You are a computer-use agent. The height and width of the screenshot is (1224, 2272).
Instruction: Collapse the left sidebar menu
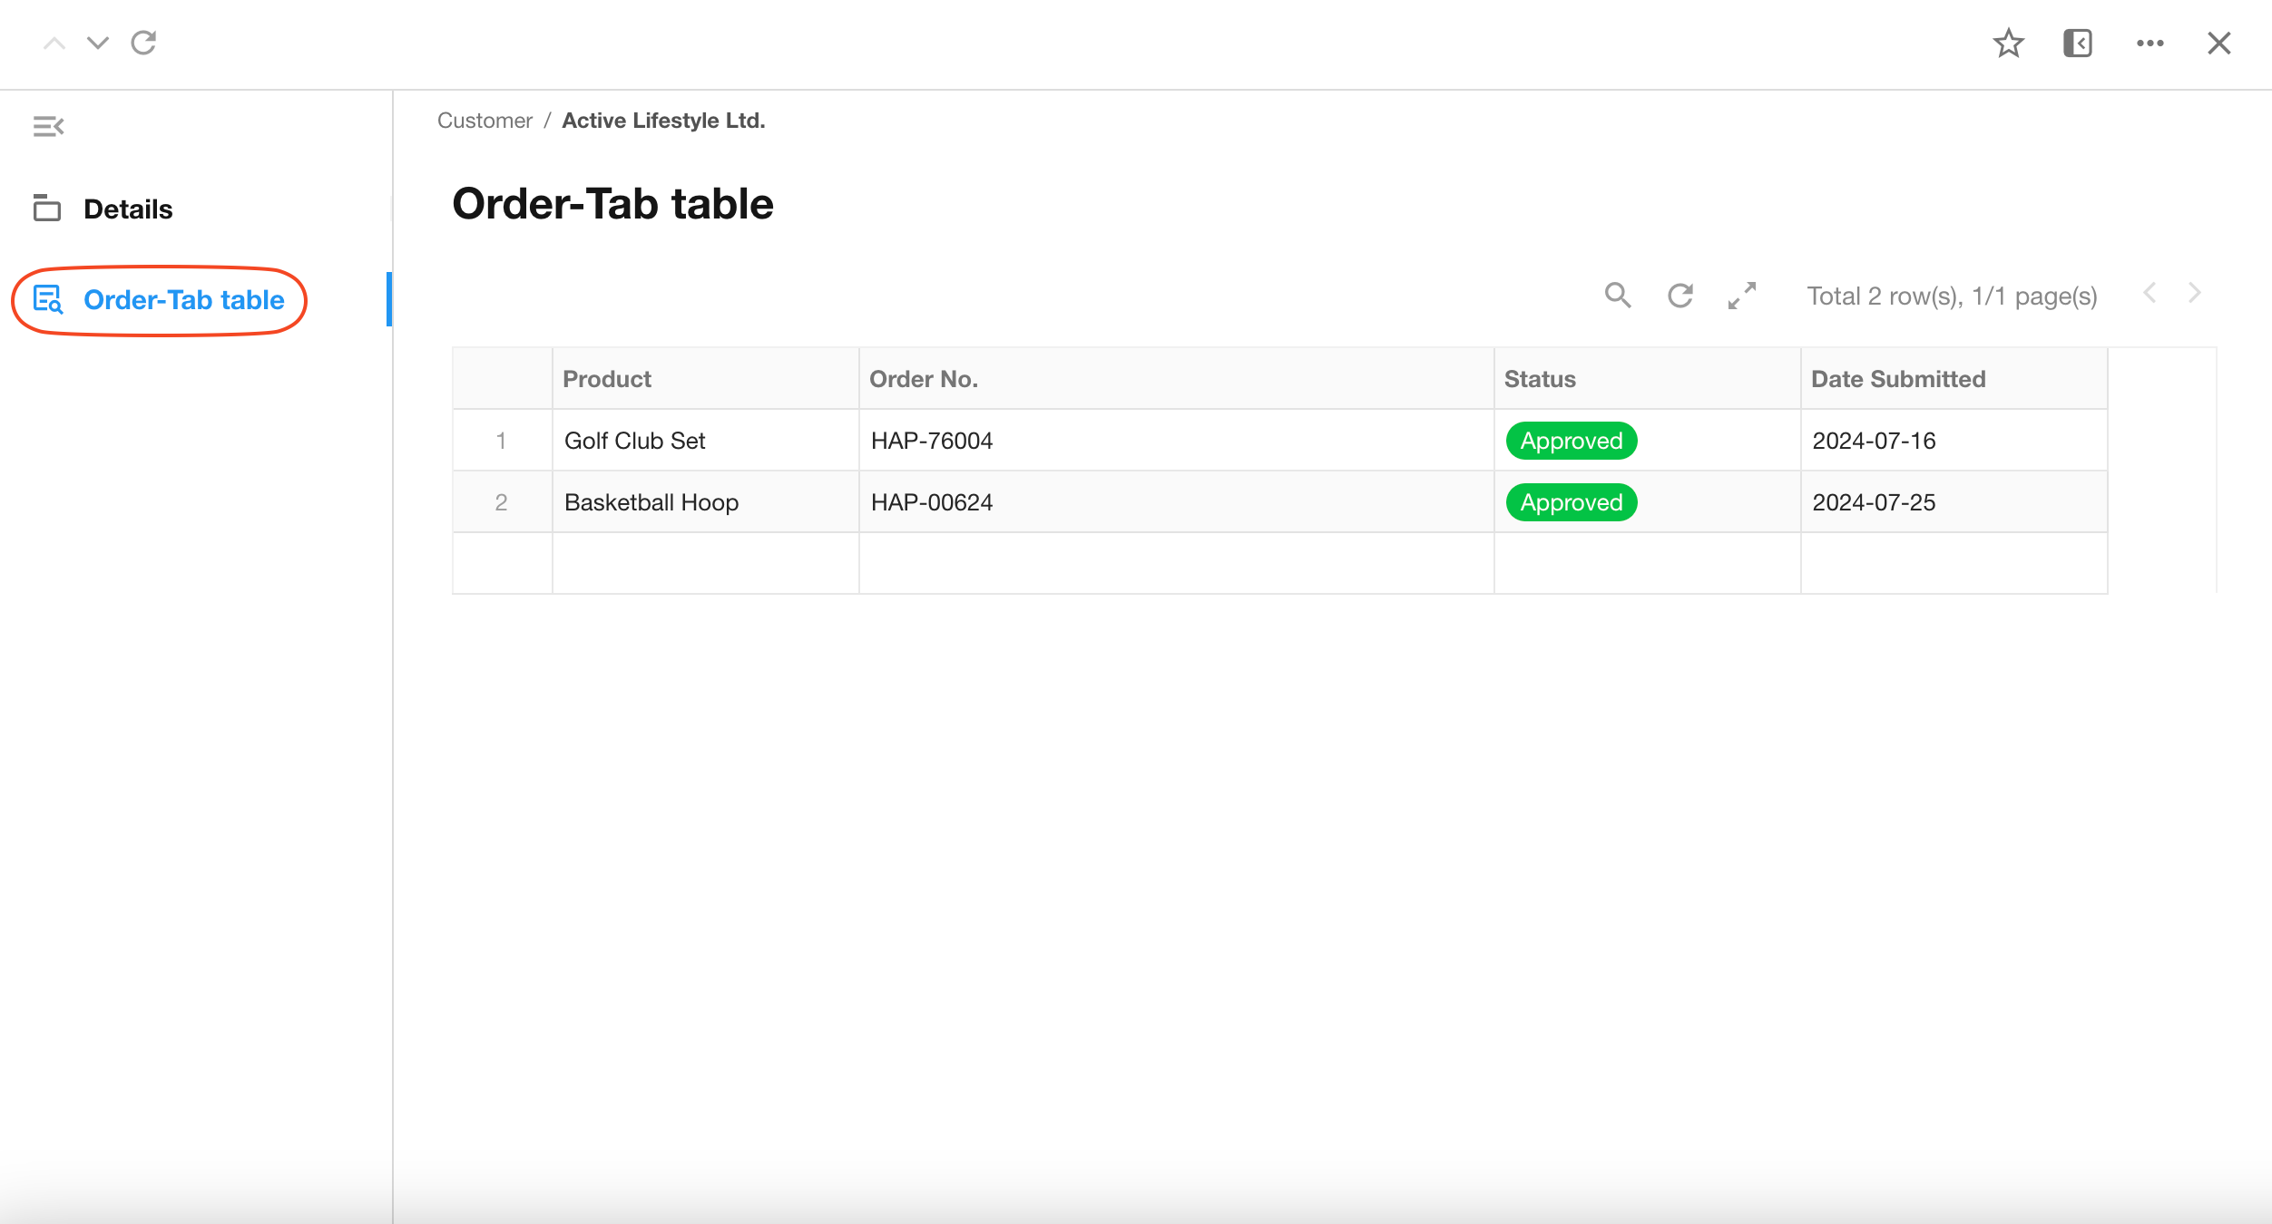tap(48, 127)
